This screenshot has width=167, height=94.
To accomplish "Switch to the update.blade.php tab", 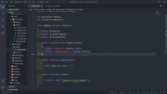I will pos(53,6).
